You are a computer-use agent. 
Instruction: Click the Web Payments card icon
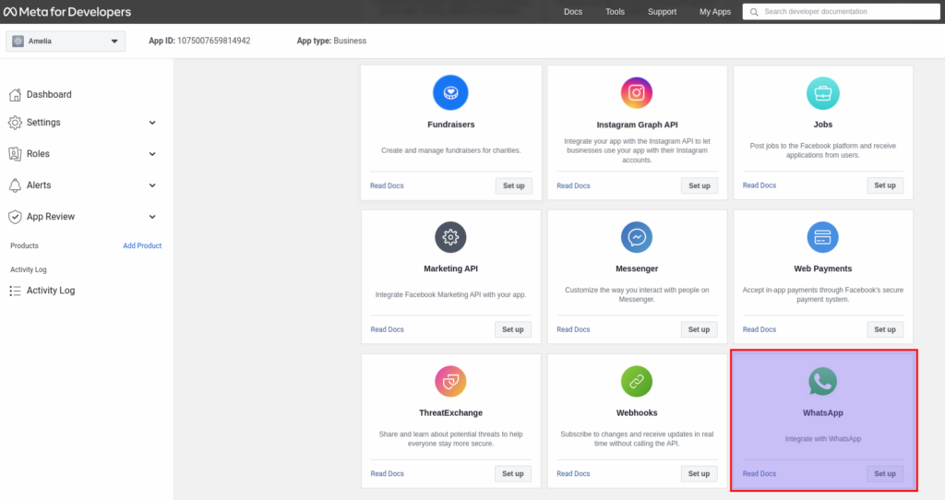pos(822,237)
